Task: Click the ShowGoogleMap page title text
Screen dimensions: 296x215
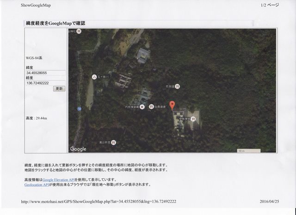Action: click(x=36, y=5)
